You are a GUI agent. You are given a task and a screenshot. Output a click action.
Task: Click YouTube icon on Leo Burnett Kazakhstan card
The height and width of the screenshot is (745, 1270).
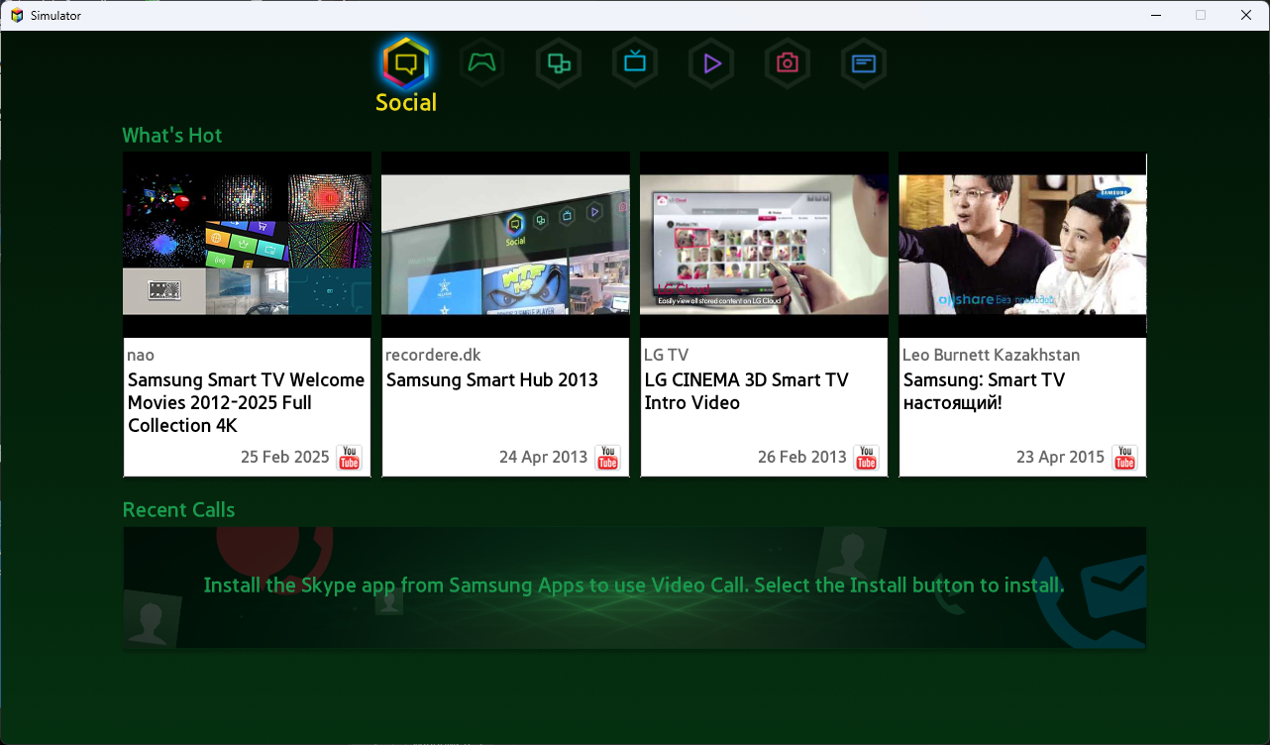1124,458
